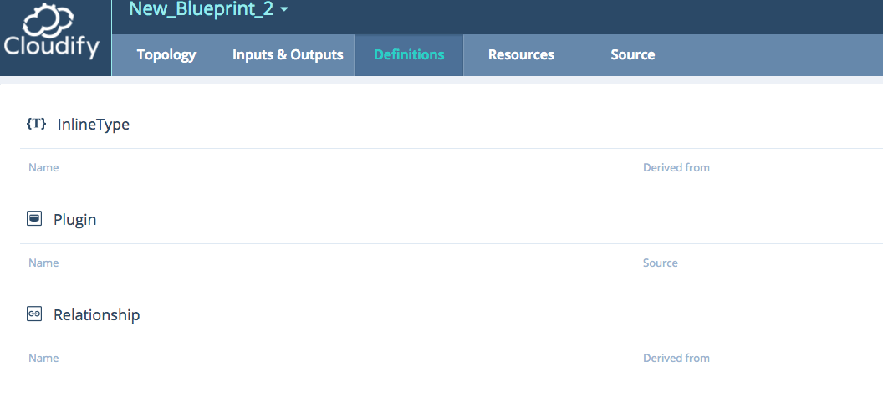Select the Definitions tab
Image resolution: width=883 pixels, height=413 pixels.
(409, 54)
